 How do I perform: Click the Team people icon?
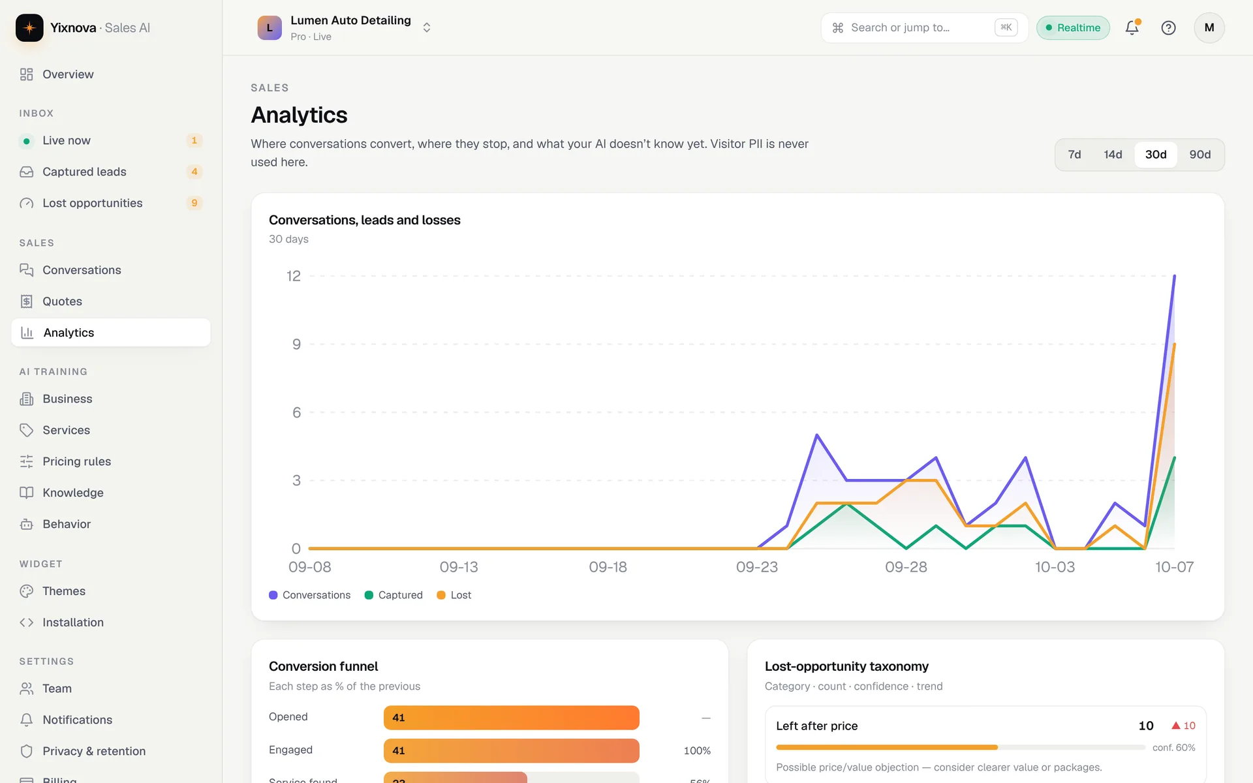(x=26, y=688)
